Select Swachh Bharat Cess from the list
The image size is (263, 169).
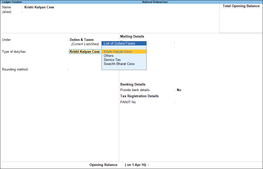[124, 64]
